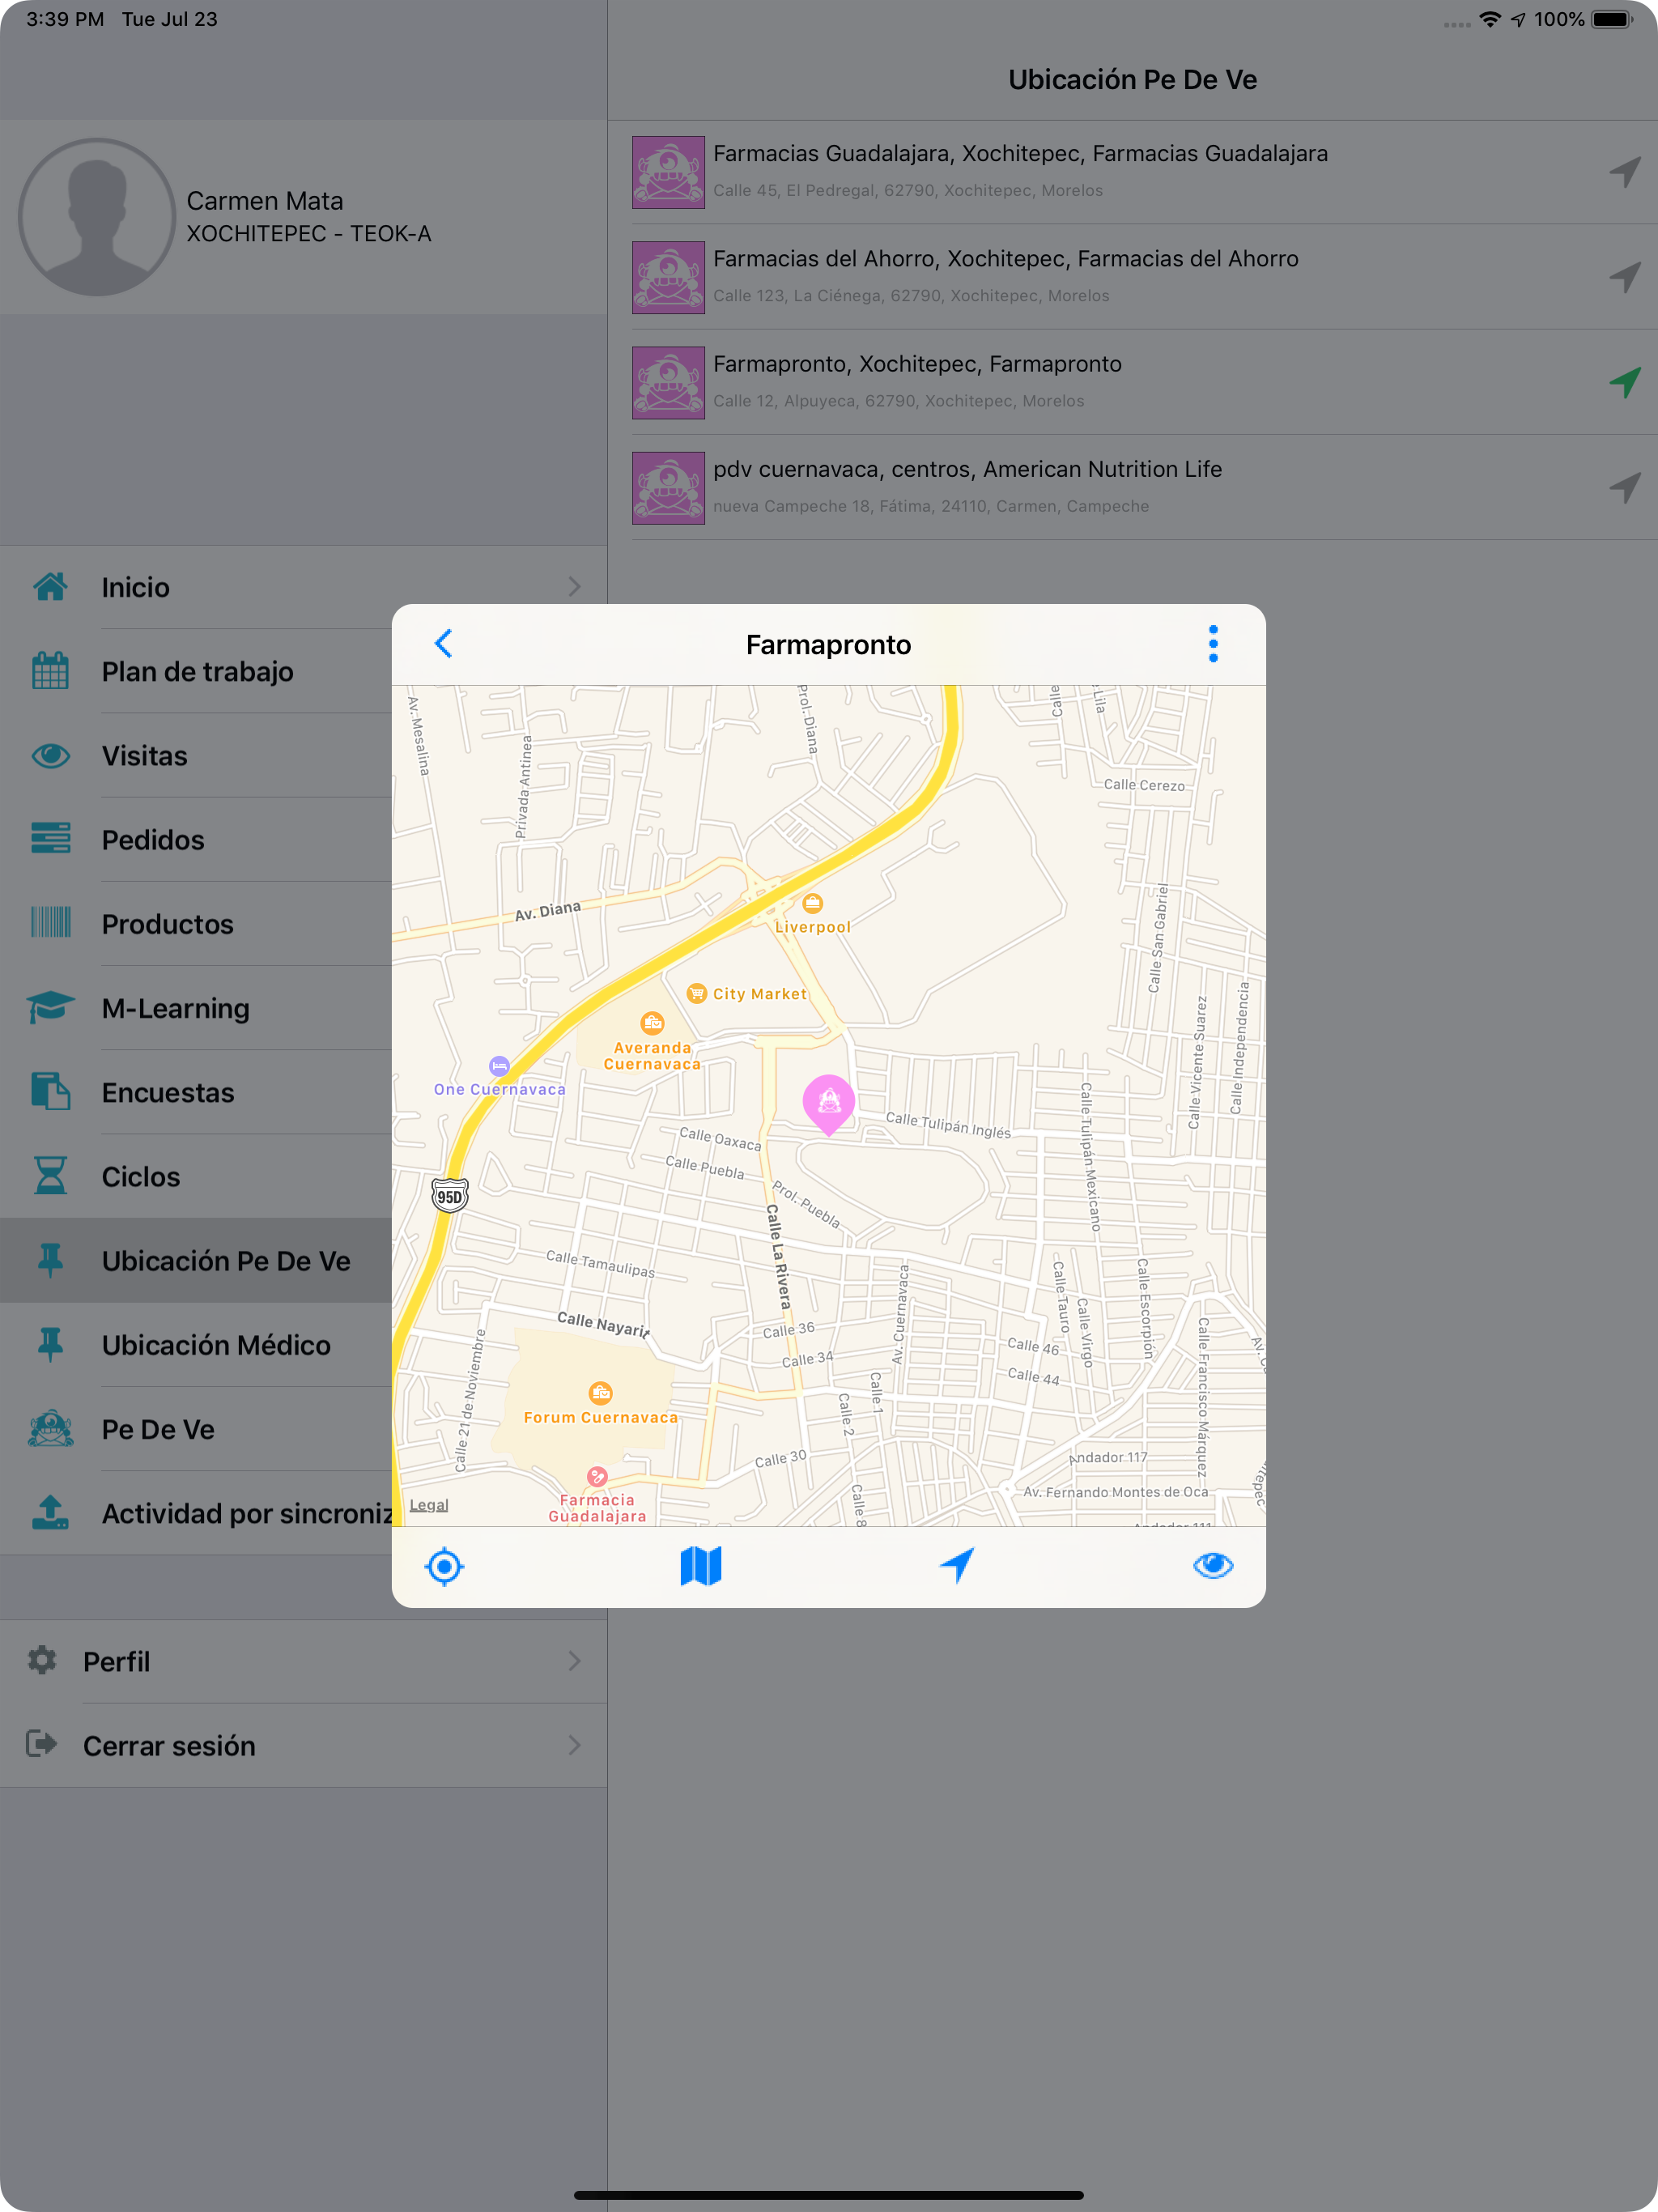The image size is (1658, 2212).
Task: Tap the Visitas eye icon
Action: [50, 755]
